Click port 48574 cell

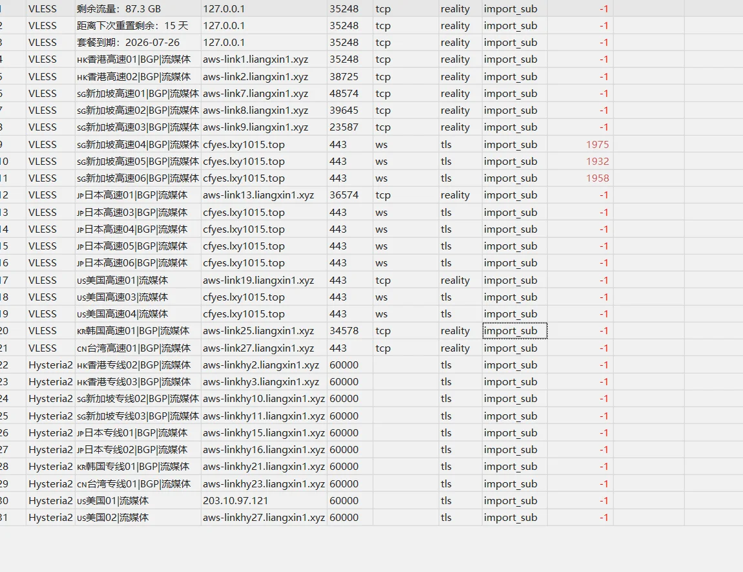click(x=344, y=94)
